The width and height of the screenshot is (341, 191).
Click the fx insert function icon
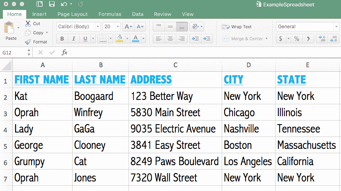click(x=64, y=53)
